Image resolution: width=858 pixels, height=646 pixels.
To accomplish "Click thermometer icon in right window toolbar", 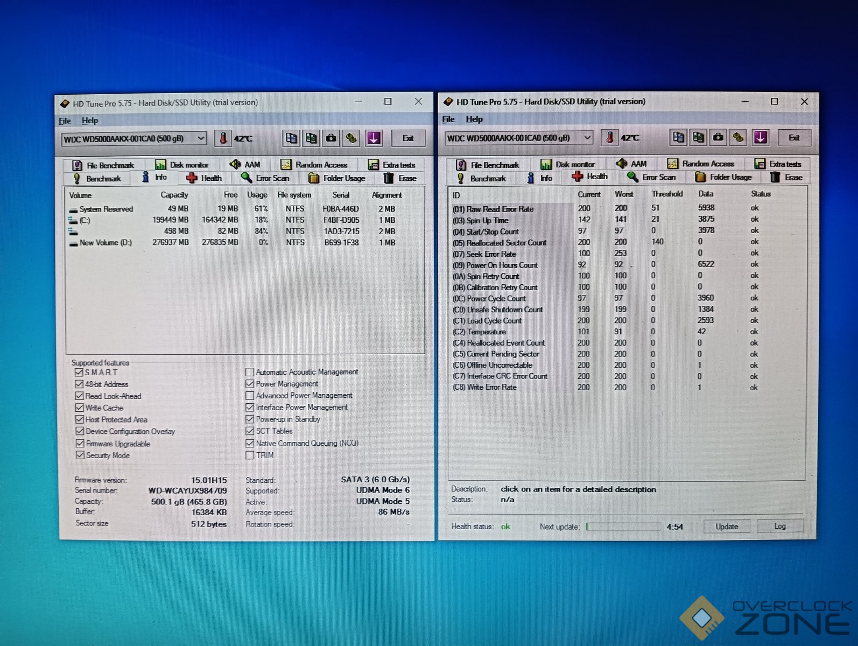I will coord(609,137).
